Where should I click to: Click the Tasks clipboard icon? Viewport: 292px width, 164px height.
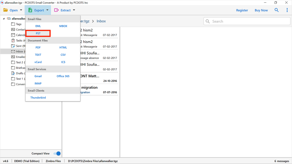(13, 40)
